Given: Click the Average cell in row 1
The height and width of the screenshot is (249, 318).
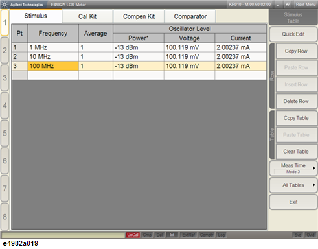Looking at the screenshot, I should point(96,47).
